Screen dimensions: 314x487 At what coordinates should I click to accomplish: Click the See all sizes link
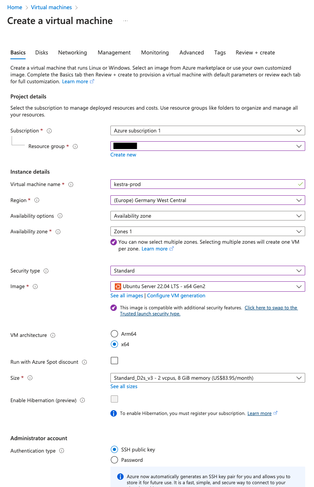pos(124,387)
